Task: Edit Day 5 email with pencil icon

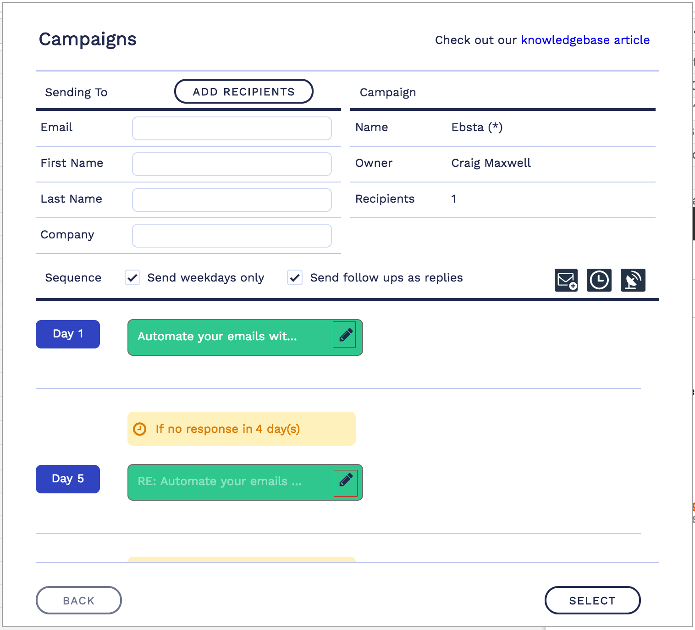Action: pos(346,480)
